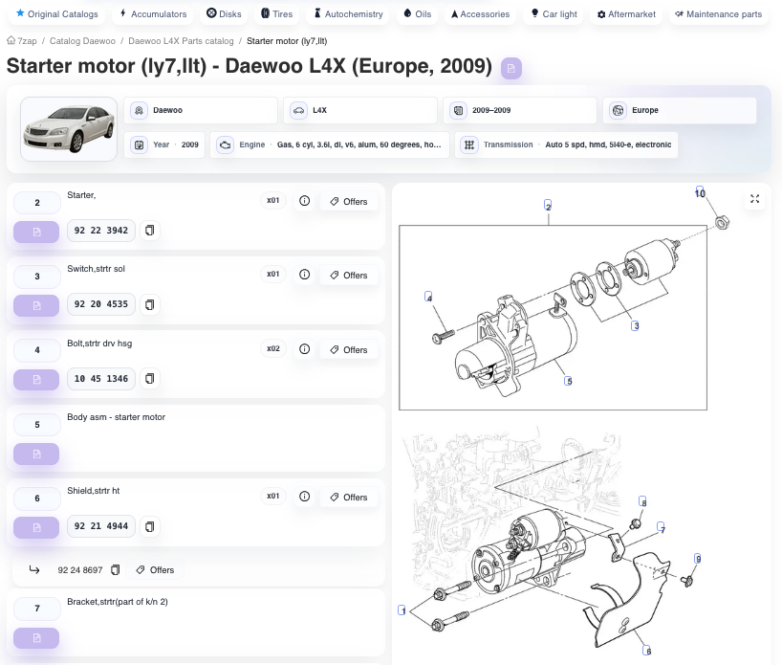The height and width of the screenshot is (665, 782).
Task: Select callout 5 on the diagram
Action: click(x=568, y=381)
